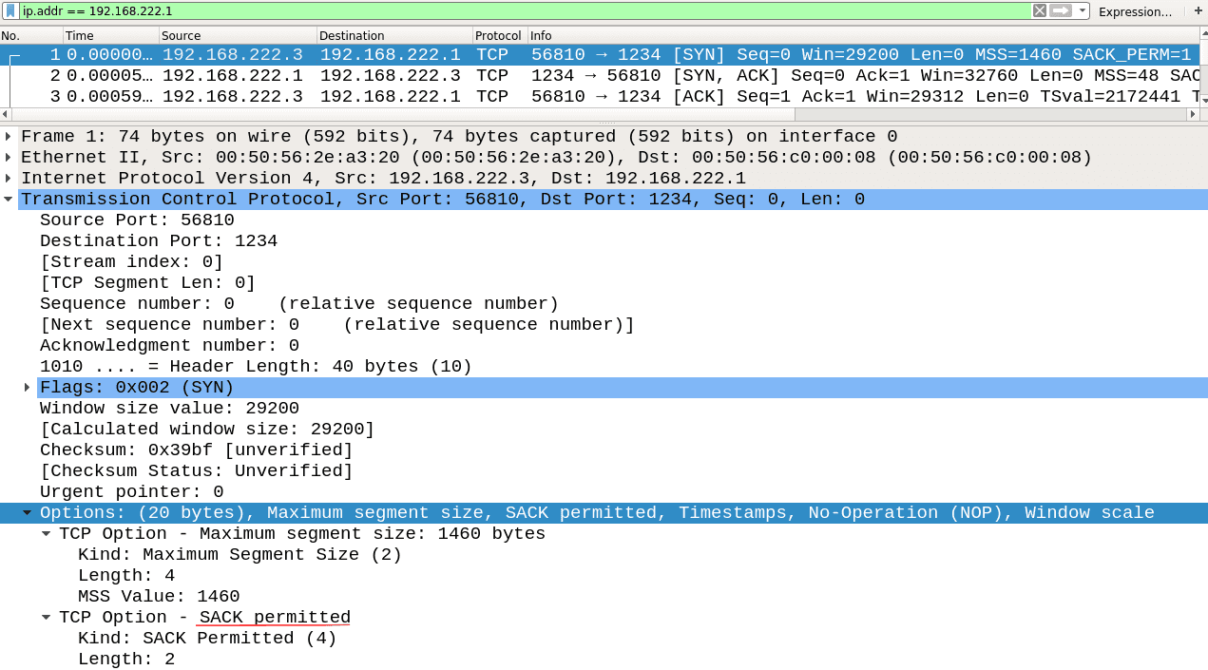
Task: Open the Expression builder
Action: (x=1137, y=11)
